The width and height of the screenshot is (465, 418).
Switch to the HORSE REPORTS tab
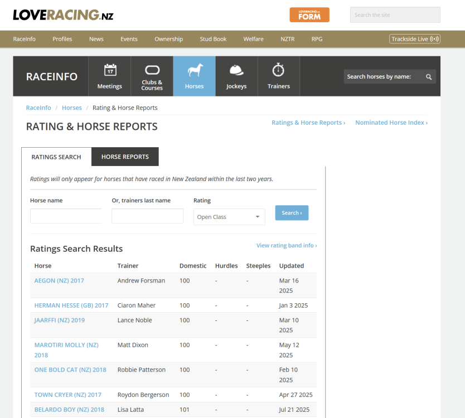[x=124, y=157]
